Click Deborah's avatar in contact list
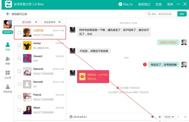This screenshot has height=122, width=189. pyautogui.click(x=27, y=71)
